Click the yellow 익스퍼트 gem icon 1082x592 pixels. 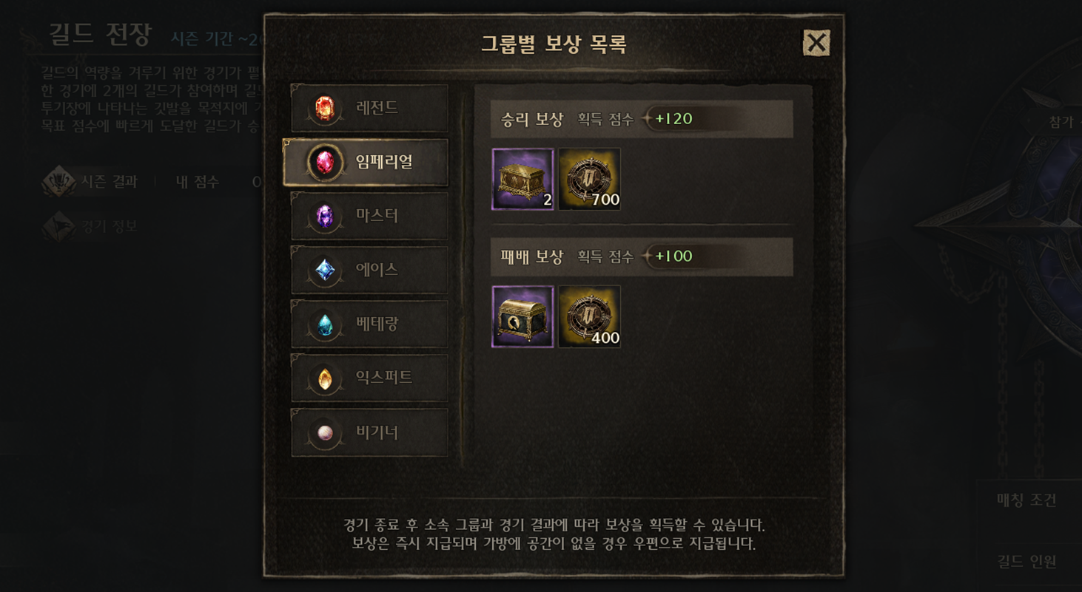[325, 379]
